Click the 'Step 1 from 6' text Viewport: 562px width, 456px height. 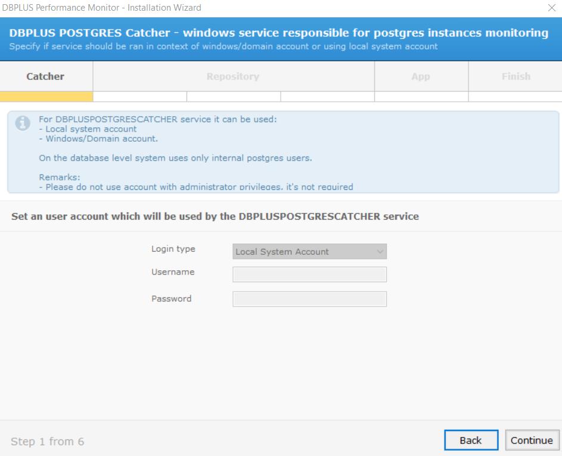click(x=47, y=441)
